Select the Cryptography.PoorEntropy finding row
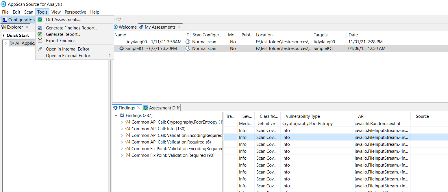Image resolution: width=448 pixels, height=192 pixels. click(307, 124)
